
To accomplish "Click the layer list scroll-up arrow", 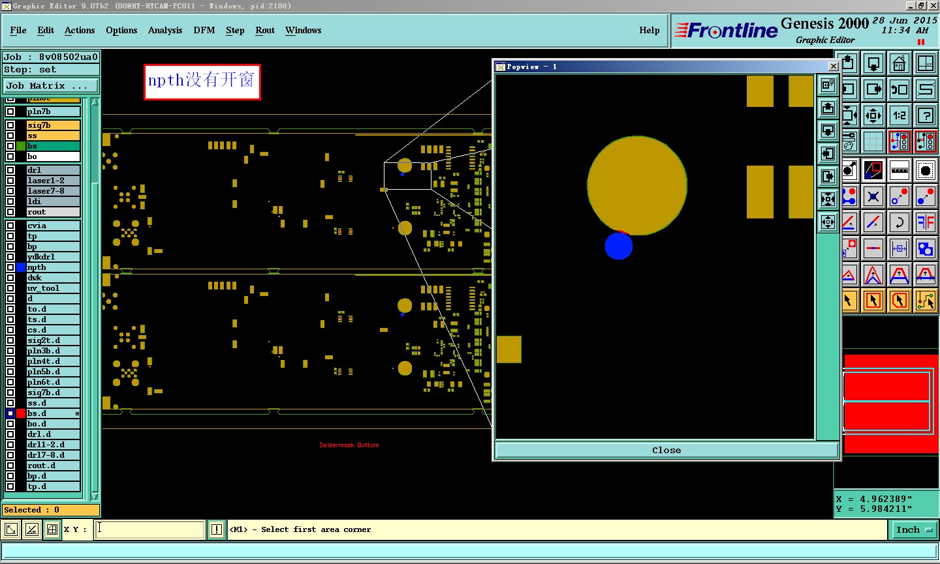I will pos(95,102).
